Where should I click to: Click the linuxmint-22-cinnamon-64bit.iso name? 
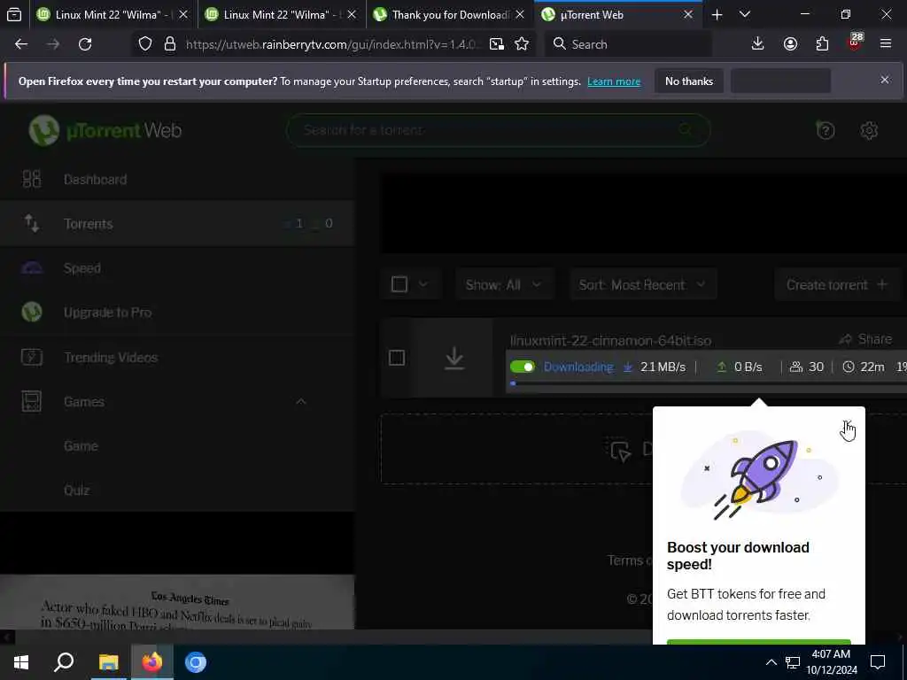(x=611, y=341)
